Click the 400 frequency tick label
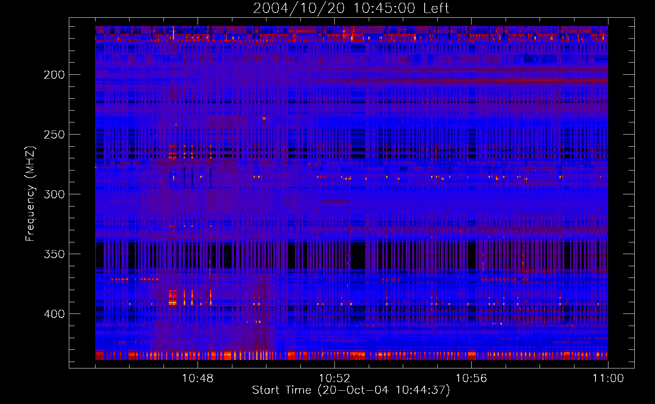Viewport: 655px width, 404px height. click(x=54, y=314)
